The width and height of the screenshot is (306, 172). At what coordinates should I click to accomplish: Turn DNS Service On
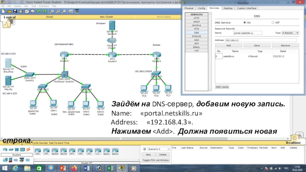click(x=245, y=23)
